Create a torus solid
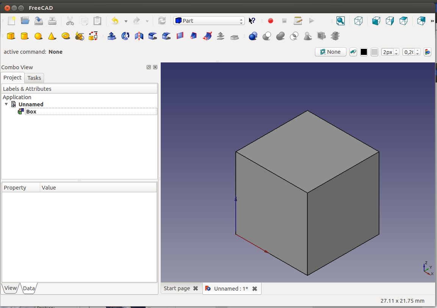The width and height of the screenshot is (437, 308). (66, 36)
